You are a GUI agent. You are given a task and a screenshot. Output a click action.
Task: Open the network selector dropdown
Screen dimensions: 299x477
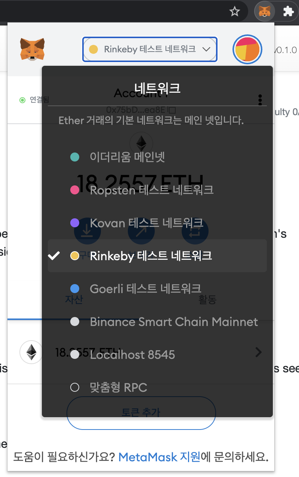[x=149, y=49]
